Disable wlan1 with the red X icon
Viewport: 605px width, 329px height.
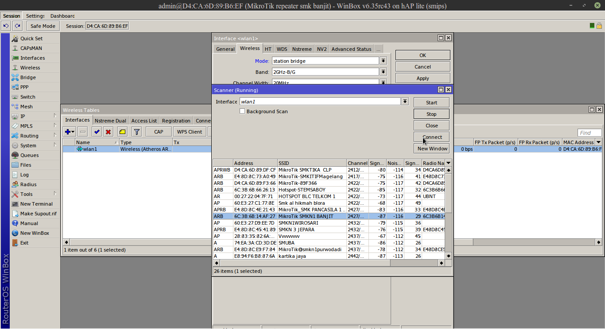[x=108, y=131]
